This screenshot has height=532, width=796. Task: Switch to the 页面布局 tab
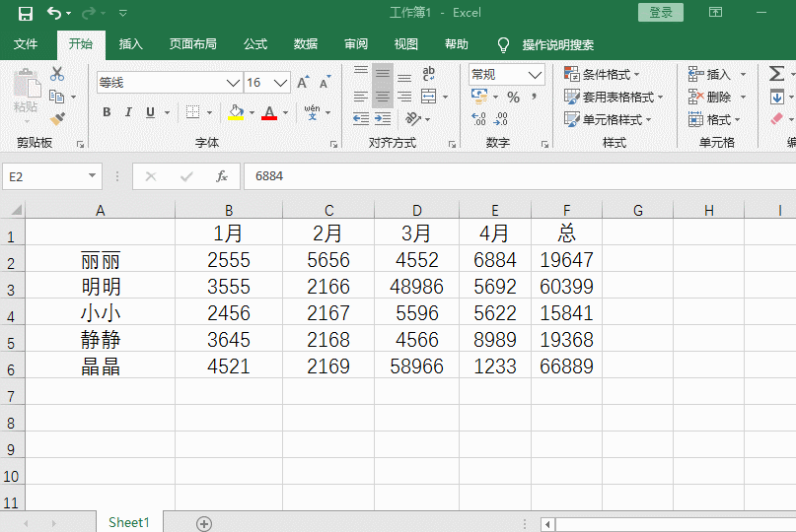pos(193,44)
